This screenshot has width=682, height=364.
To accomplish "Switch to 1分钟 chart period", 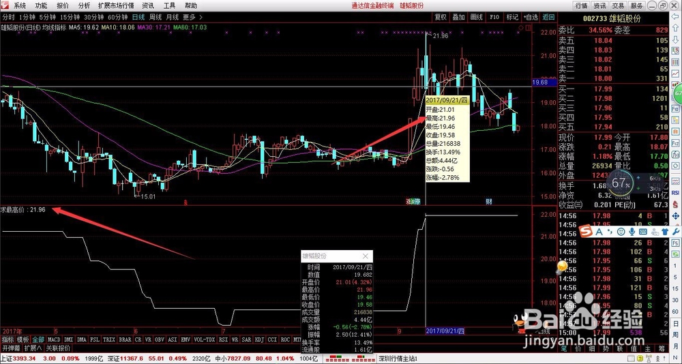I will click(27, 18).
